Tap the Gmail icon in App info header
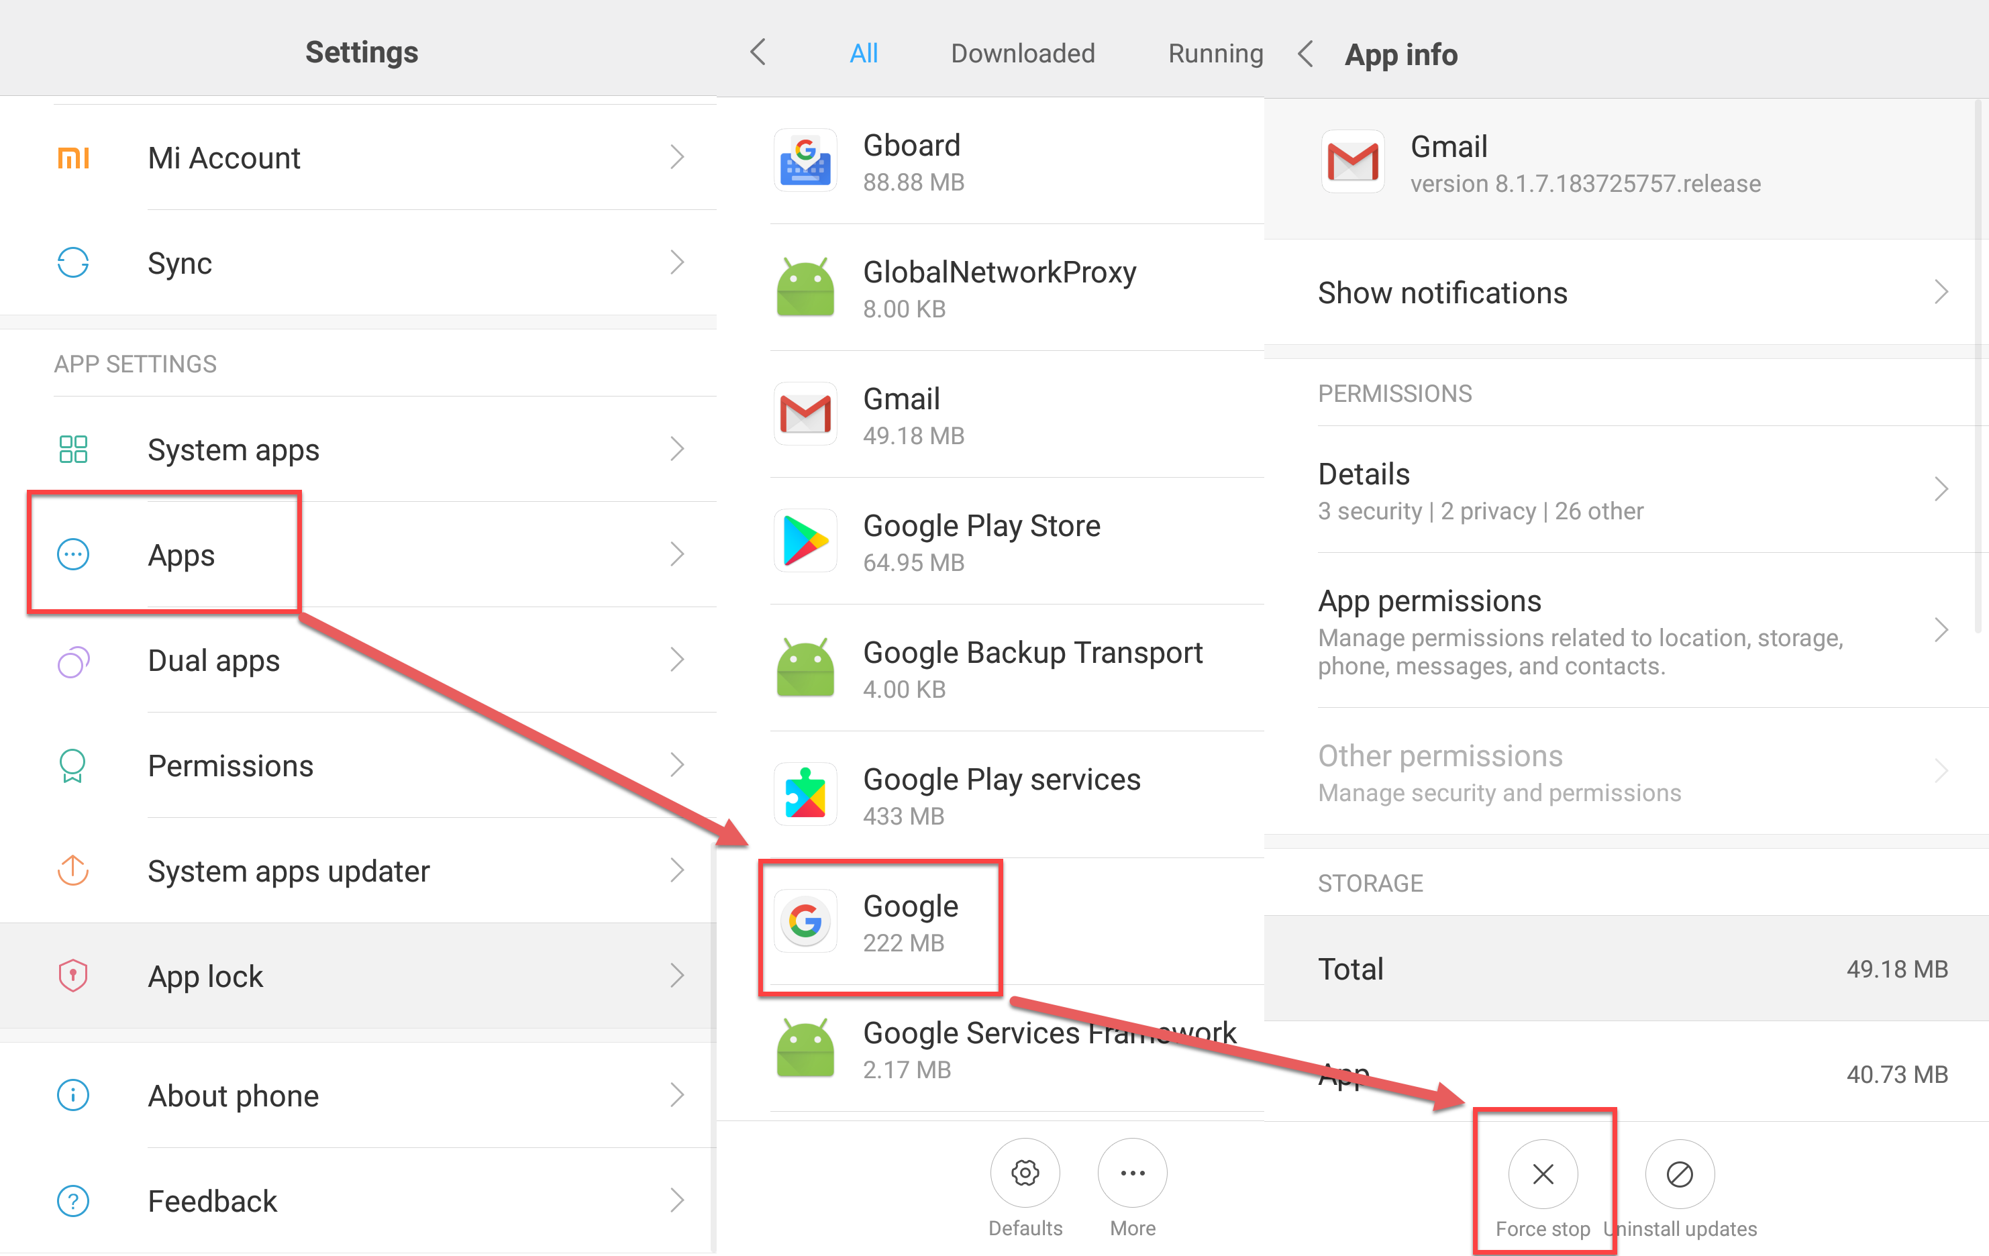 pos(1353,161)
